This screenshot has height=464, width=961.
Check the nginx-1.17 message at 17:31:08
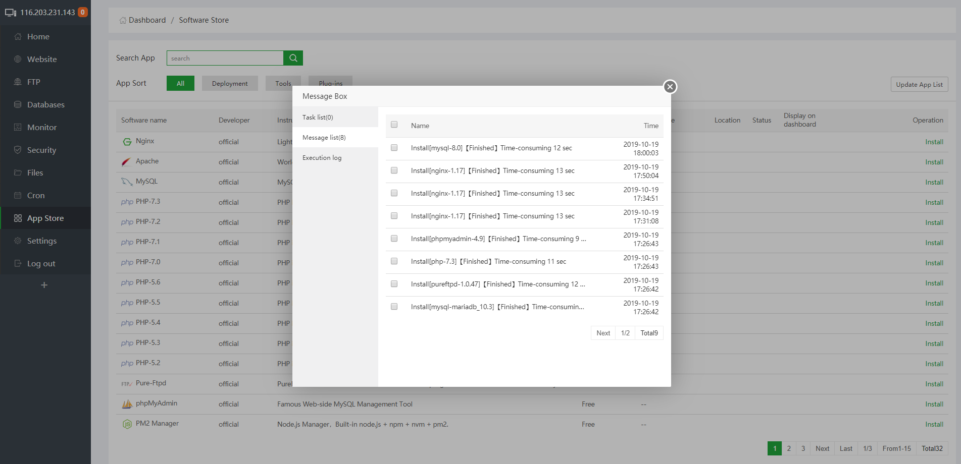(x=394, y=216)
